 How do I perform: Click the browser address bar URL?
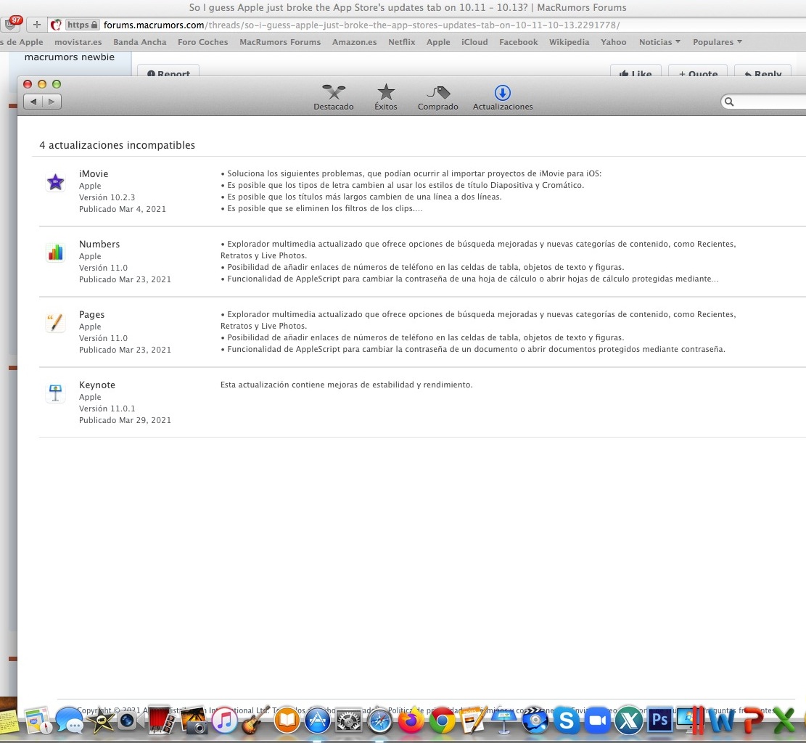pyautogui.click(x=361, y=25)
